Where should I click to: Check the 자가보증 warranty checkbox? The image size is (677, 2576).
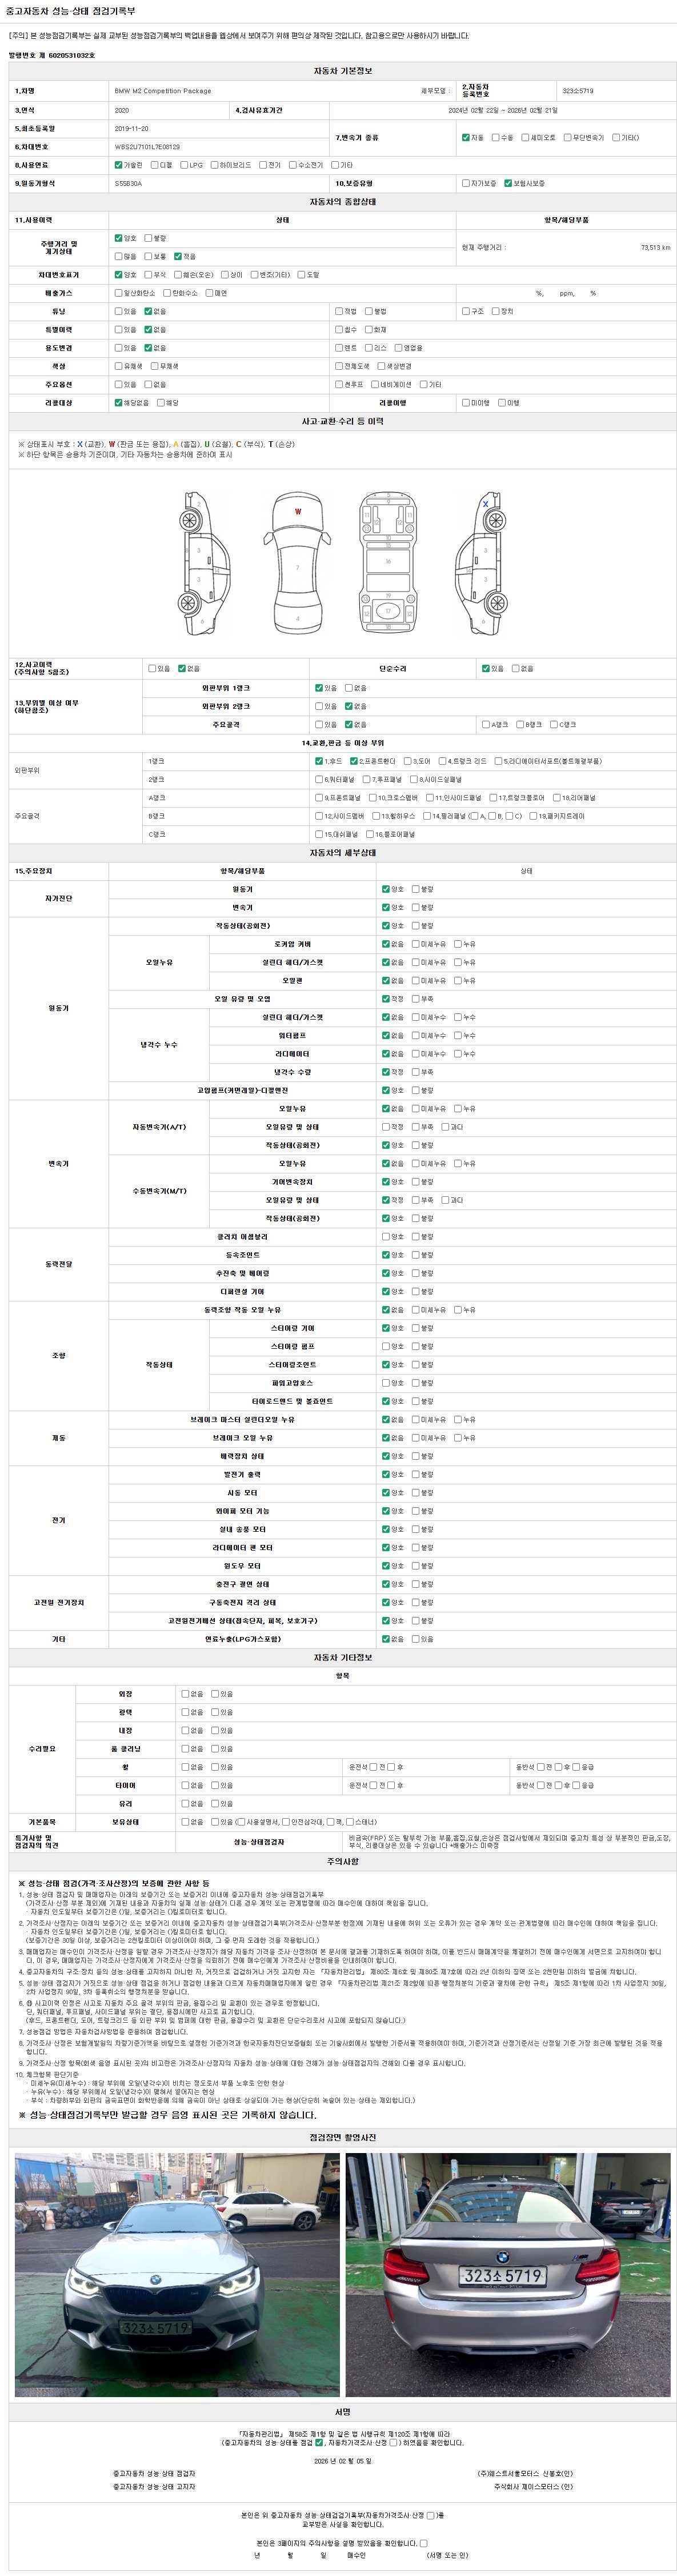point(466,184)
